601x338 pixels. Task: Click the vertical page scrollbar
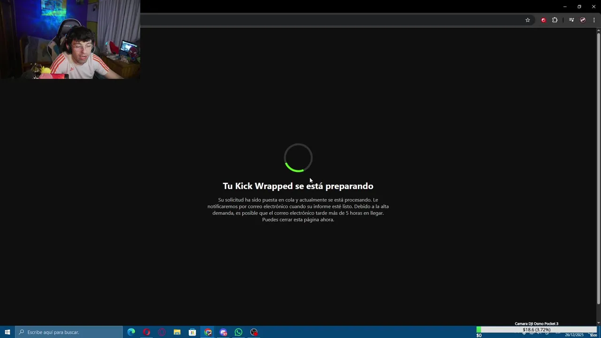tap(598, 169)
